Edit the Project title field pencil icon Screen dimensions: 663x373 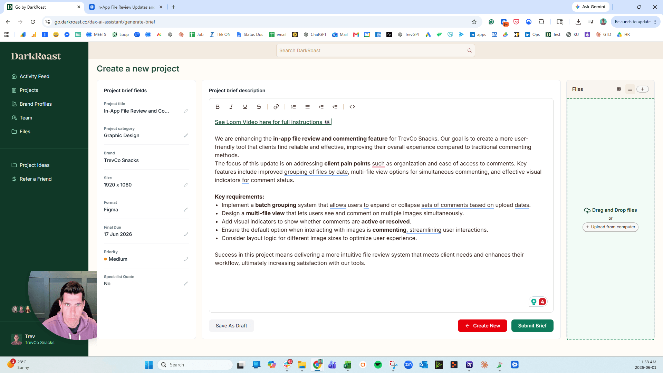point(186,111)
